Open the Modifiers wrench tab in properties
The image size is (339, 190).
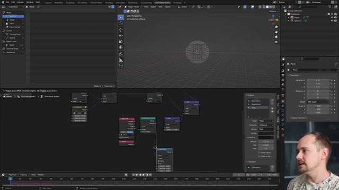[283, 106]
